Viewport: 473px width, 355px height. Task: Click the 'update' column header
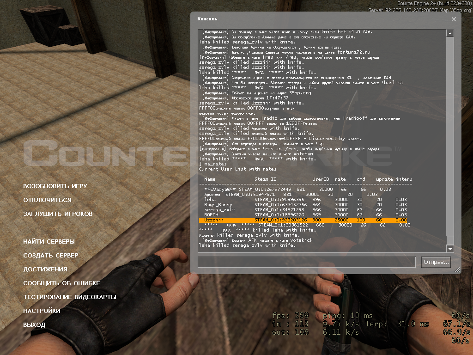(384, 179)
